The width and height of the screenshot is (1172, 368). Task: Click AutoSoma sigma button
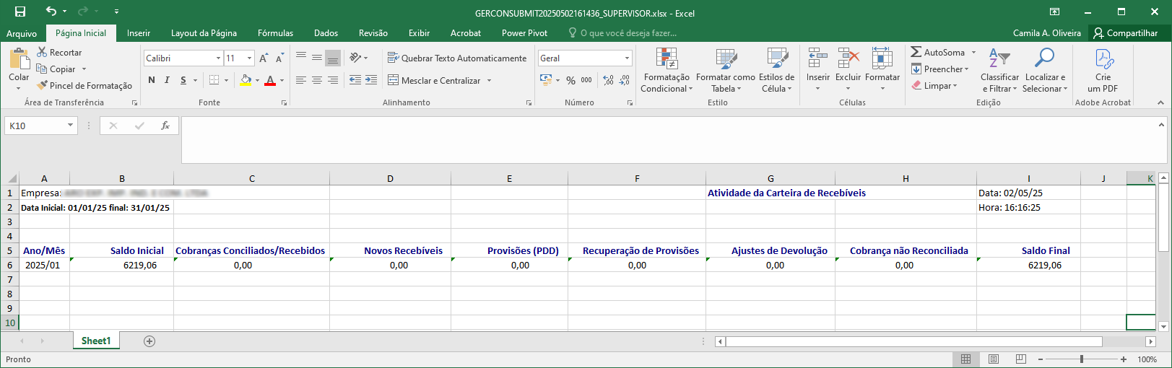pos(937,53)
